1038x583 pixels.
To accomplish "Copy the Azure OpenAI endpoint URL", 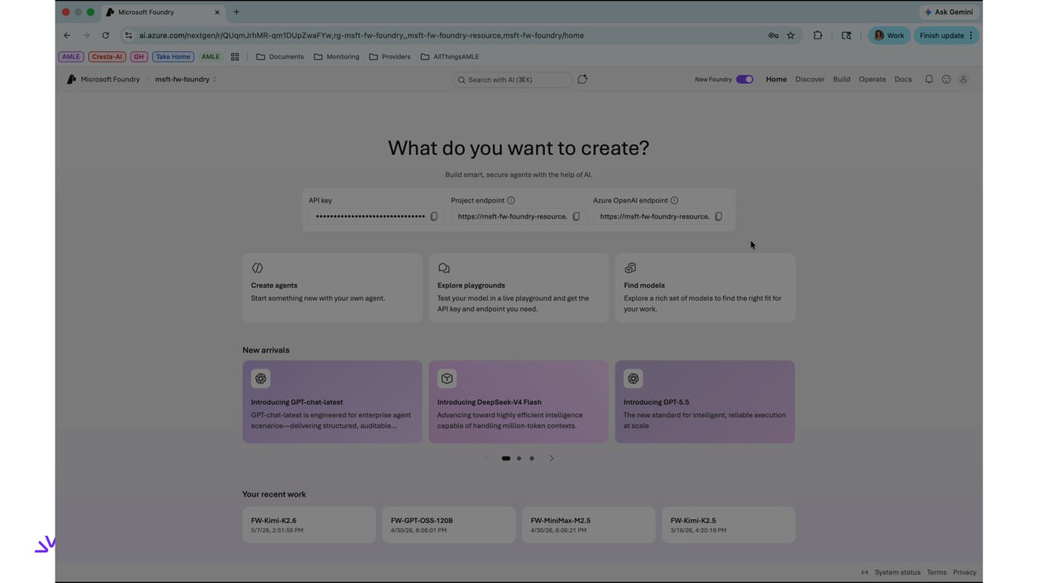I will click(x=718, y=216).
